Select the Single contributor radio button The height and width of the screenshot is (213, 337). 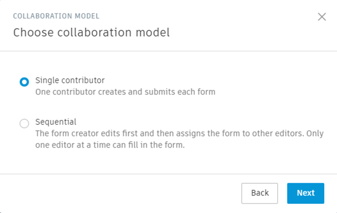(x=24, y=82)
